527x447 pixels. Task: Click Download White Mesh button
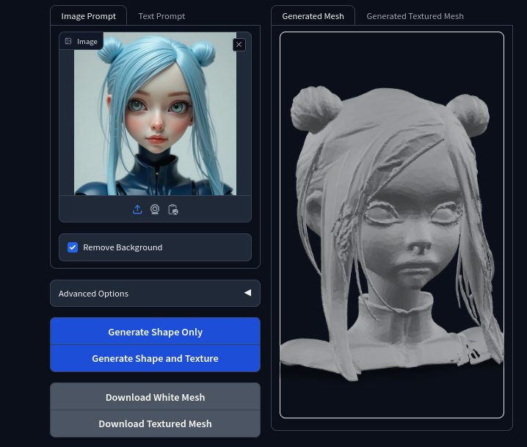pos(156,397)
